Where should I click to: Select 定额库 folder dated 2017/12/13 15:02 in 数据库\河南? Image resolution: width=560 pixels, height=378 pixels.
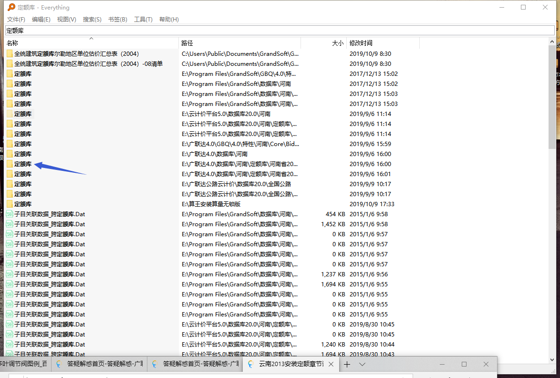[23, 84]
